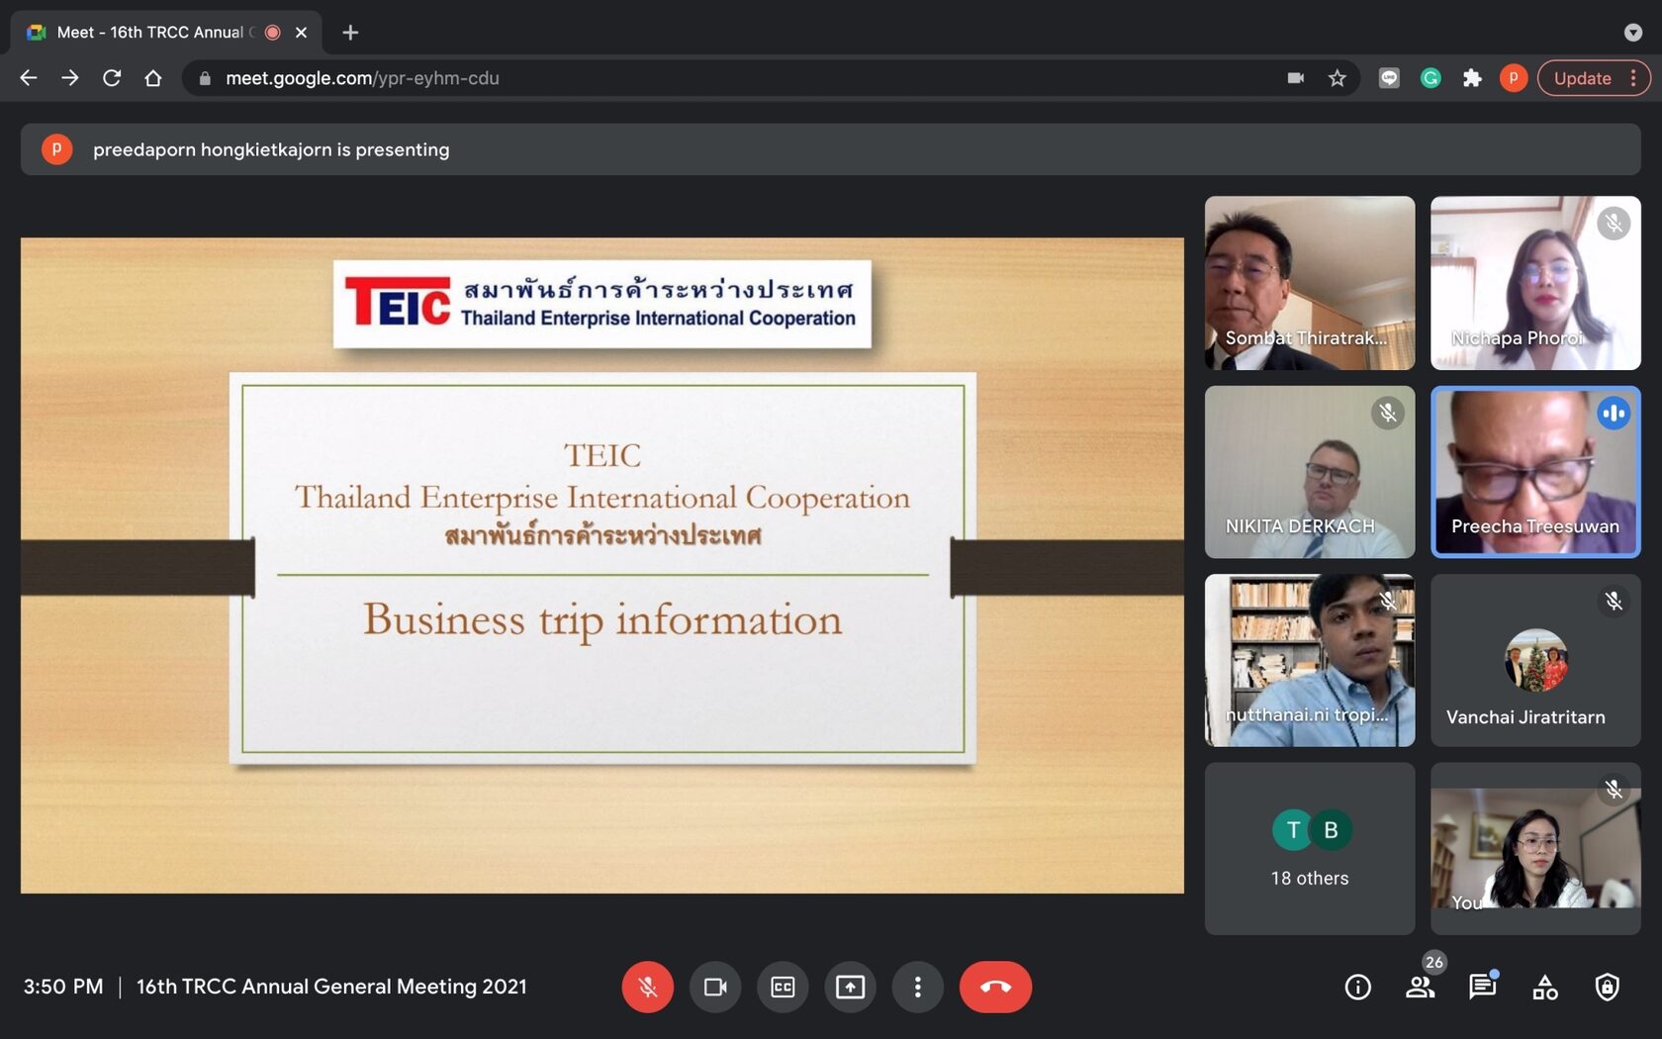The height and width of the screenshot is (1039, 1662).
Task: Select Preecha Treesuwan video tile
Action: coord(1535,472)
